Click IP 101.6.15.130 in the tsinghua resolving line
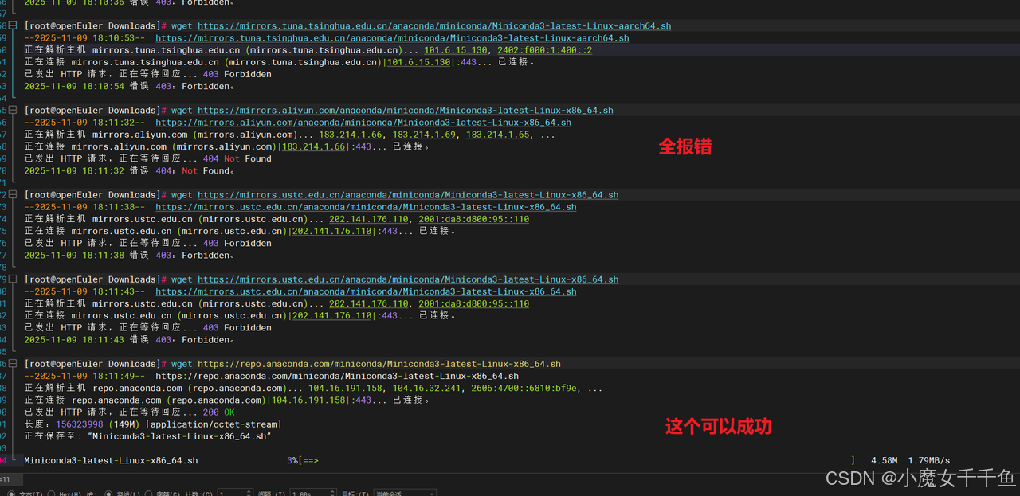 455,50
